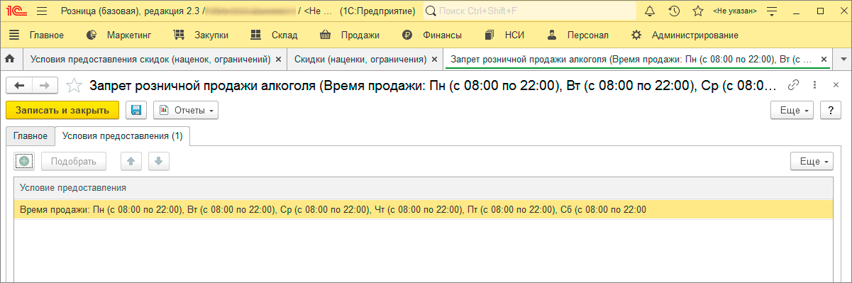Open help question mark button
Viewport: 852px width, 283px height.
coord(831,110)
